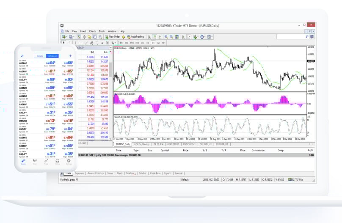Tap the plus icon on phone
The image size is (342, 223).
point(70,56)
